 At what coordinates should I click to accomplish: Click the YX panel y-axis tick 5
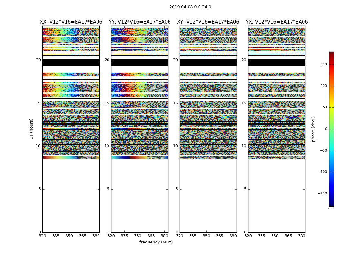[x=245, y=189]
